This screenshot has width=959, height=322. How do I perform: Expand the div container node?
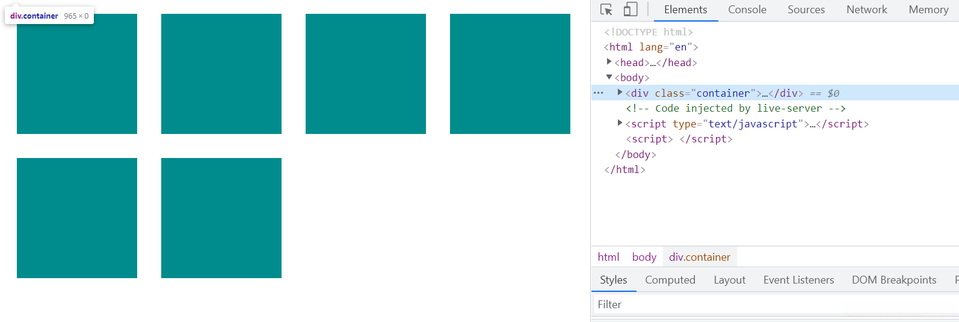pyautogui.click(x=620, y=93)
